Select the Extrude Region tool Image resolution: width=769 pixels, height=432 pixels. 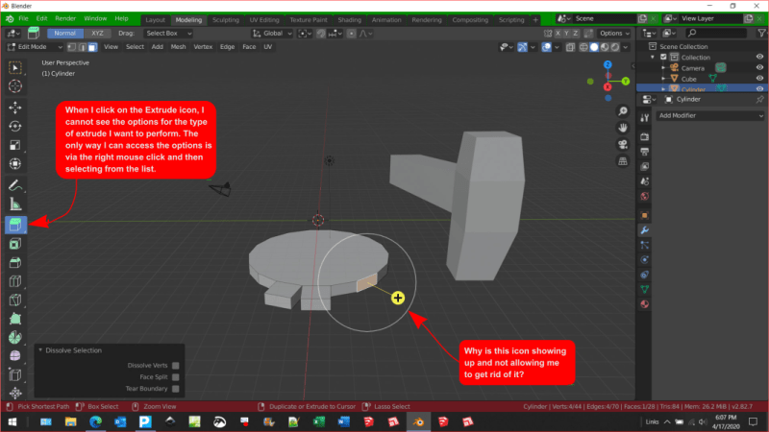click(15, 225)
